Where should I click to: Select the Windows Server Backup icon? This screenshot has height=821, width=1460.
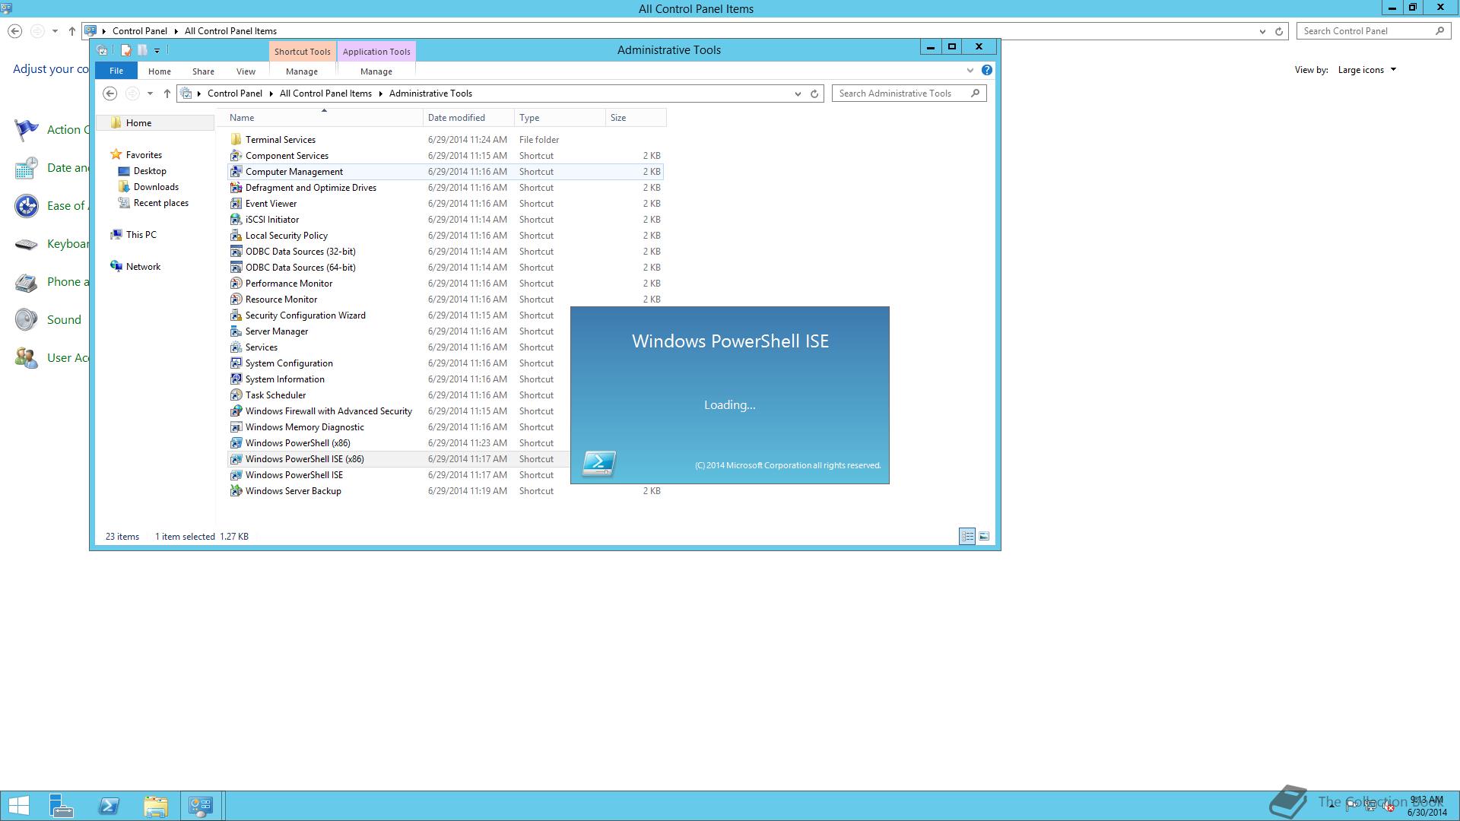[236, 491]
